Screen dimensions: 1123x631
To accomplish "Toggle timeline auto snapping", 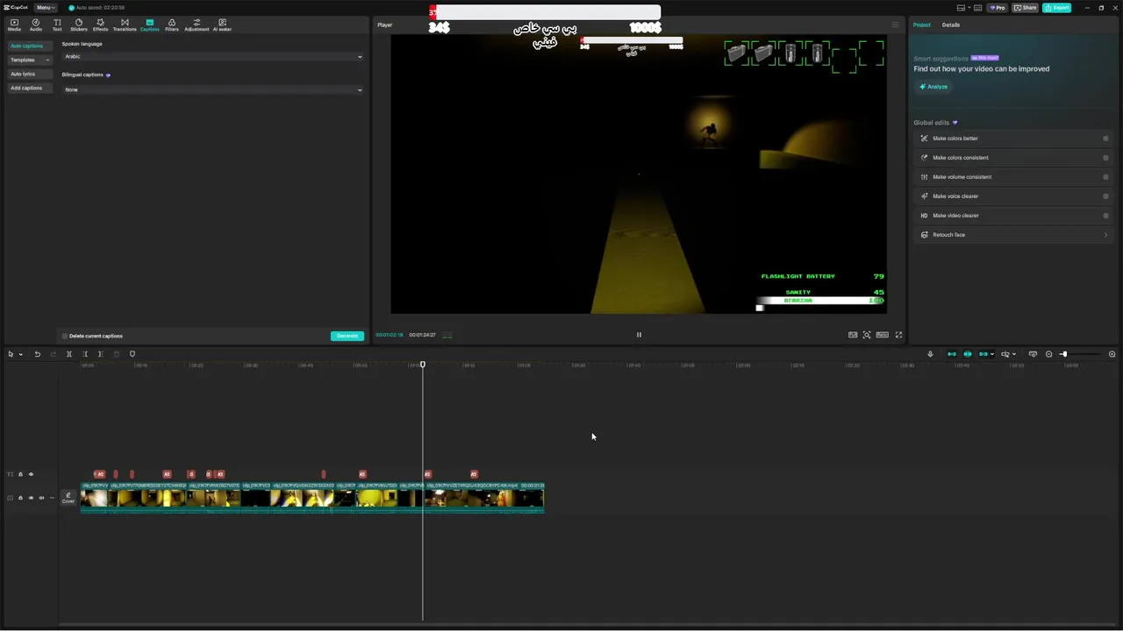I will 968,354.
